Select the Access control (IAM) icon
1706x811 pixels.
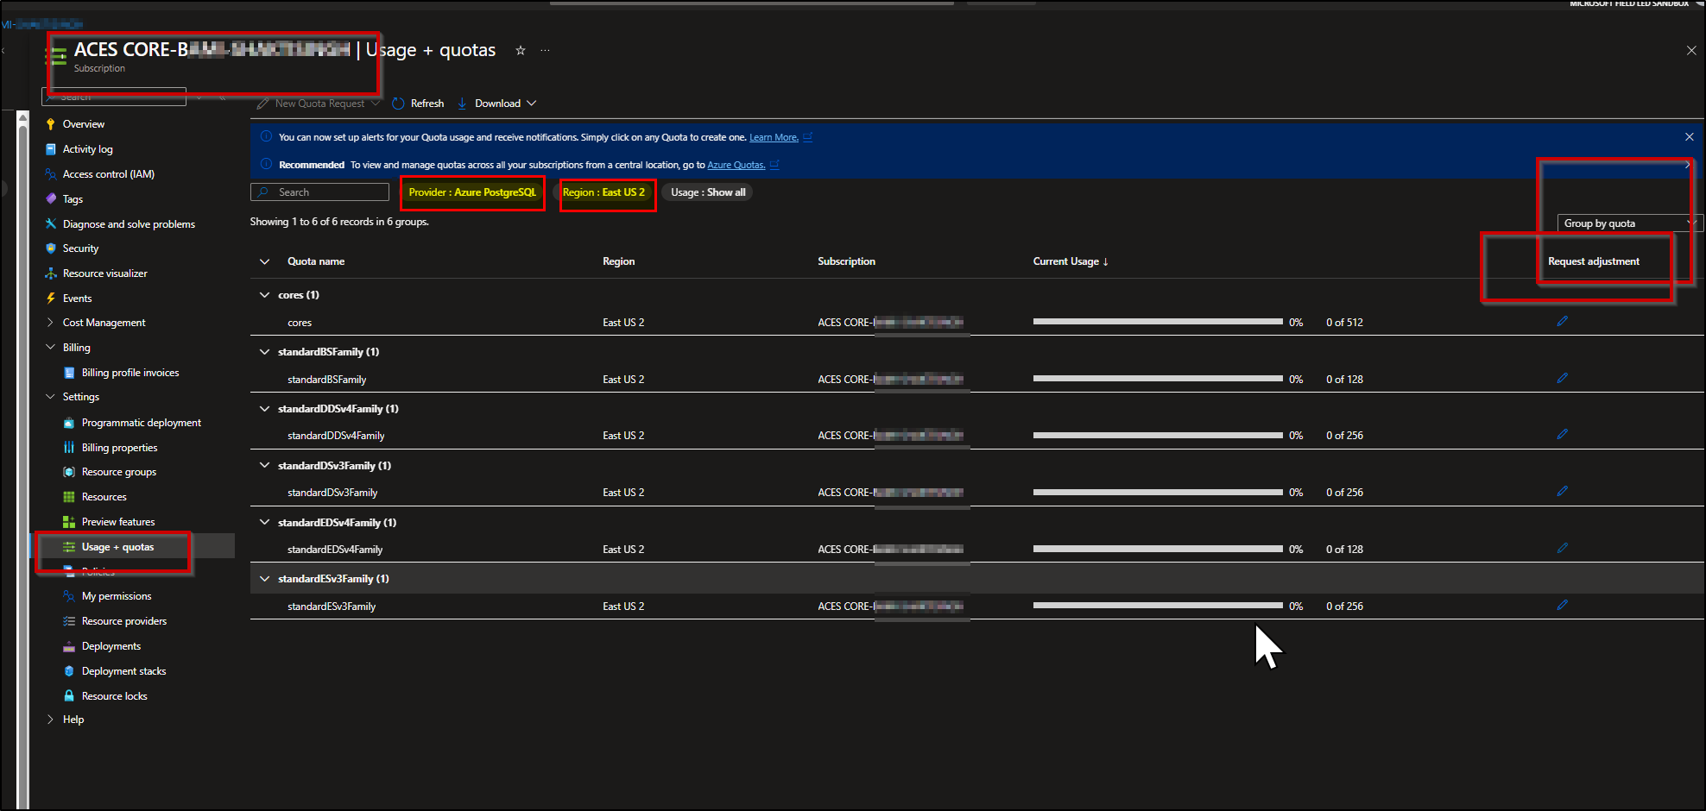pos(51,174)
